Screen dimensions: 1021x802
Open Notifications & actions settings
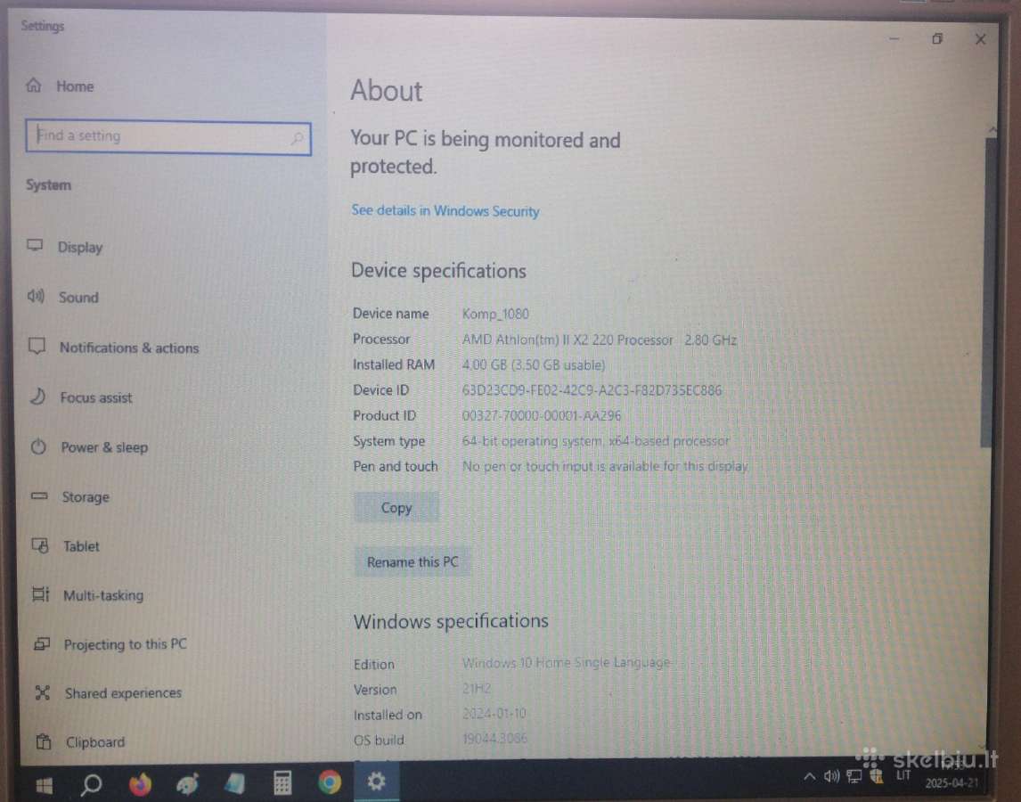click(113, 348)
